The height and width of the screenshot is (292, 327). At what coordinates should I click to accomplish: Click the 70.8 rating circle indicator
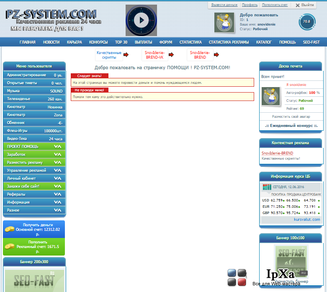point(307,21)
